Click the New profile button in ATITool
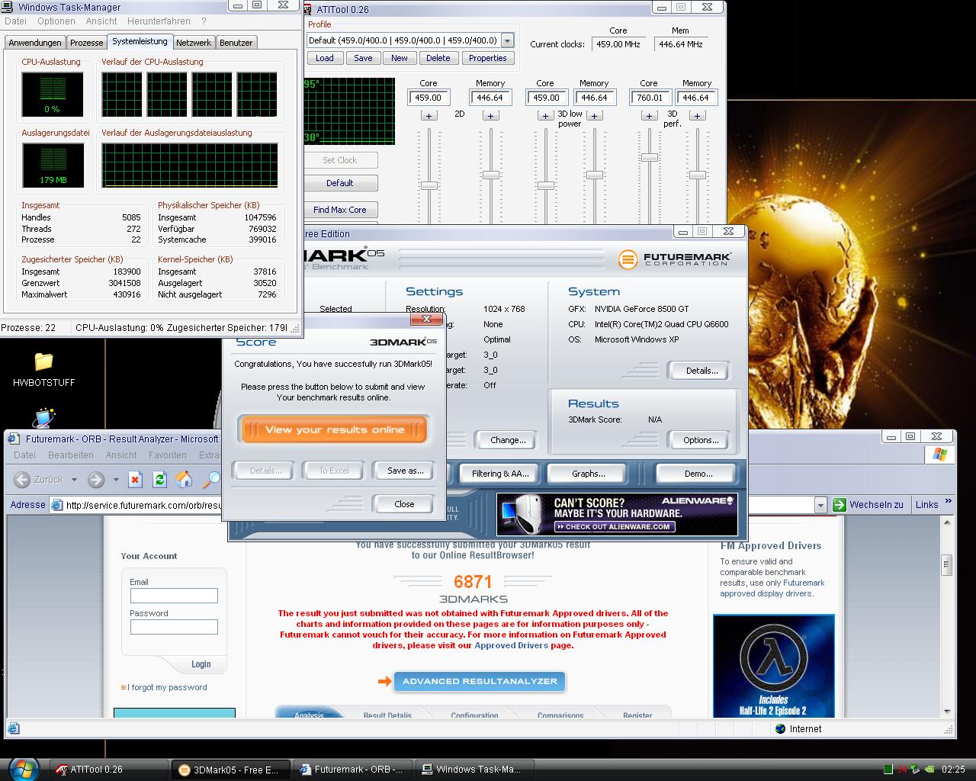 pos(400,58)
